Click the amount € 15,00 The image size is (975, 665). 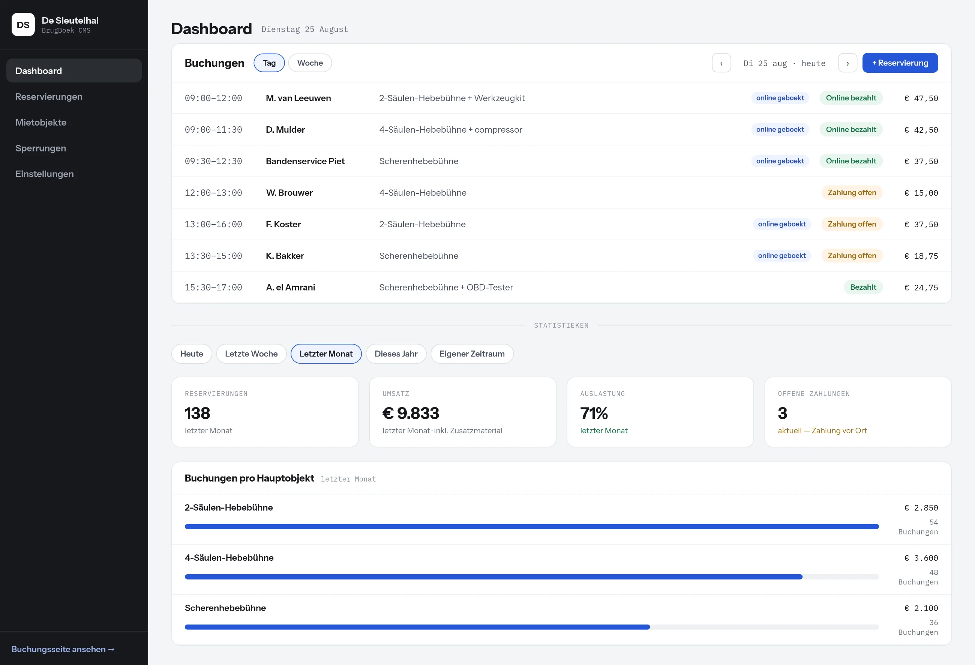click(x=921, y=193)
